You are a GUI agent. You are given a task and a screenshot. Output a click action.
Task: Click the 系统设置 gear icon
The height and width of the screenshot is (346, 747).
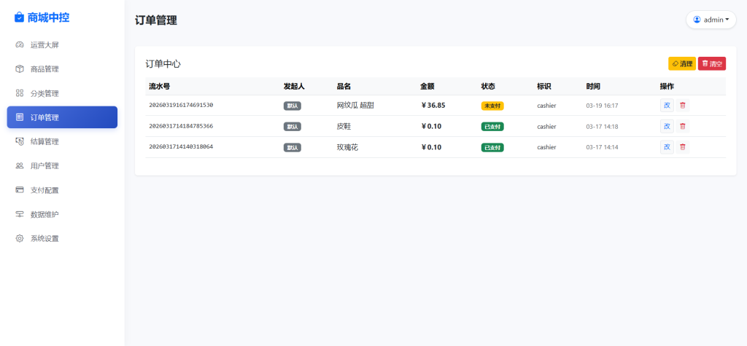[20, 238]
